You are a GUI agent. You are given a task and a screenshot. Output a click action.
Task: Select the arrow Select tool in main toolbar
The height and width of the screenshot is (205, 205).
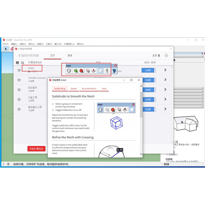[6, 49]
